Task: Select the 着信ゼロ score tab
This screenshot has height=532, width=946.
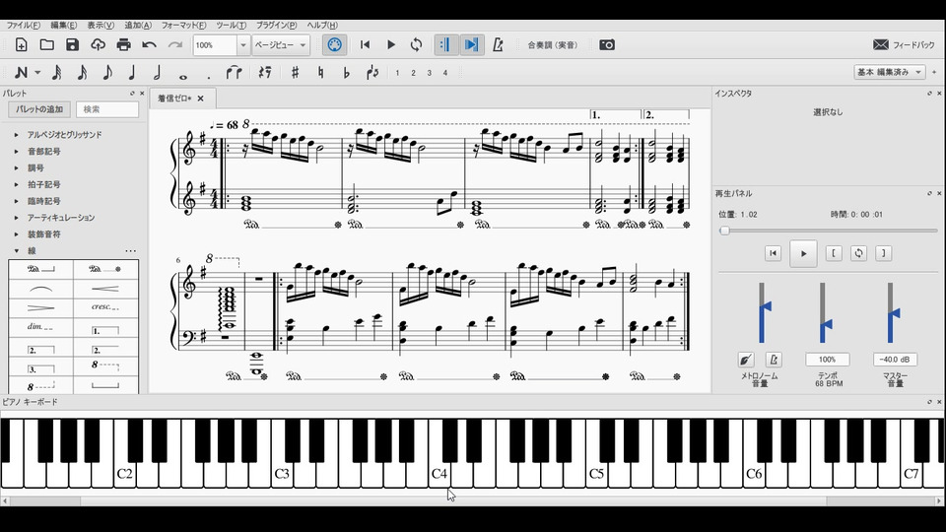Action: point(176,99)
